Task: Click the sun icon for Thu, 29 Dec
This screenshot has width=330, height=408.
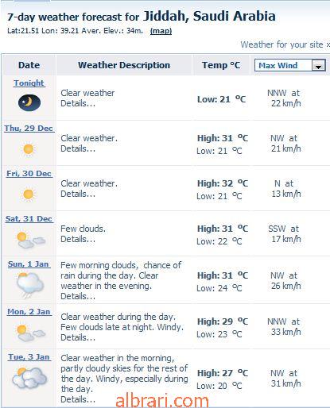Action: (x=29, y=149)
